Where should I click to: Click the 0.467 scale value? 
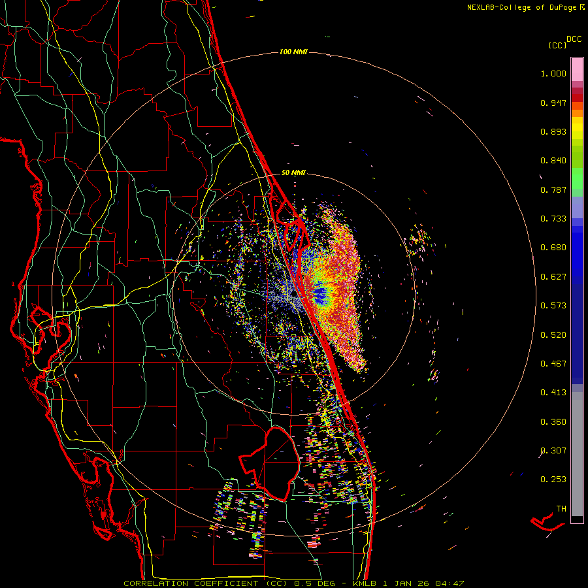coord(553,364)
